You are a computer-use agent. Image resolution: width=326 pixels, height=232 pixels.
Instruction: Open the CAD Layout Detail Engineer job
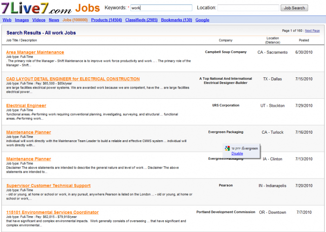73,79
